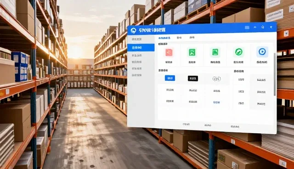Click the vertical scrollbar on the window's right edge
This screenshot has height=169, width=294.
point(275,74)
